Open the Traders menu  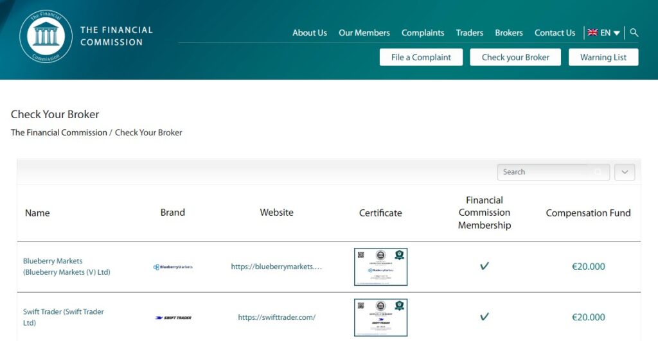point(470,33)
